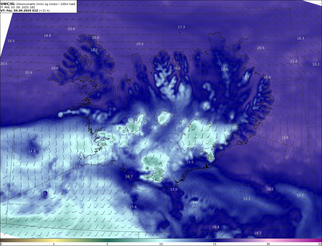This screenshot has width=322, height=246.
Task: Click the 12.7 value on the map
Action: 300,195
